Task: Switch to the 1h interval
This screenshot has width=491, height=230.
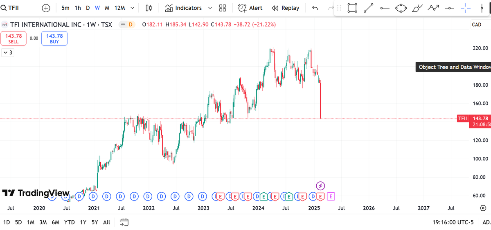Action: [x=78, y=8]
